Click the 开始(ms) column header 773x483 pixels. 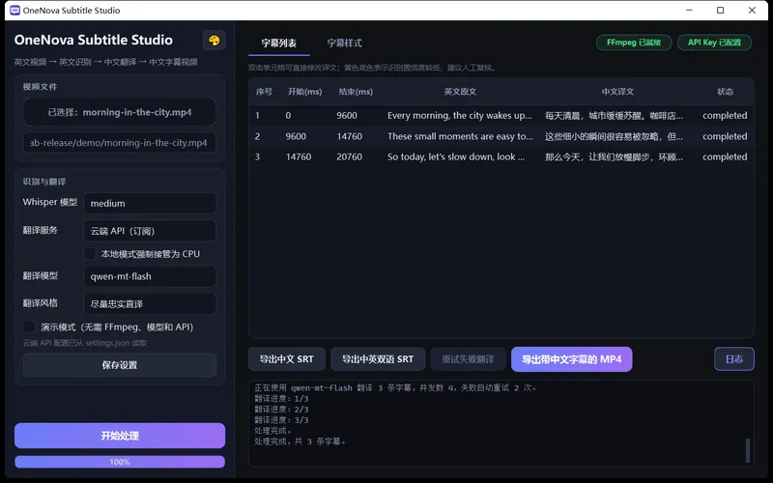tap(304, 92)
